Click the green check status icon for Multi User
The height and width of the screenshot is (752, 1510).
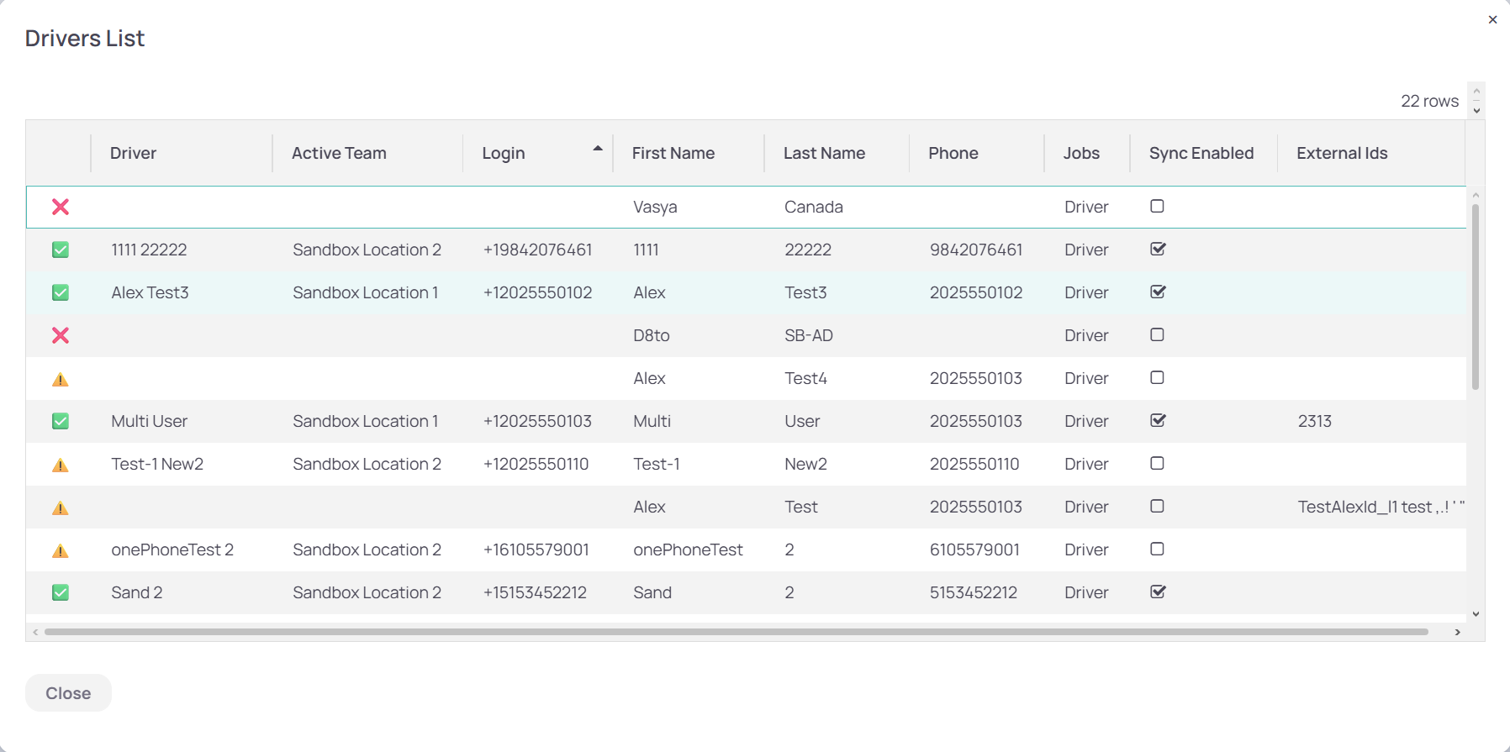61,421
